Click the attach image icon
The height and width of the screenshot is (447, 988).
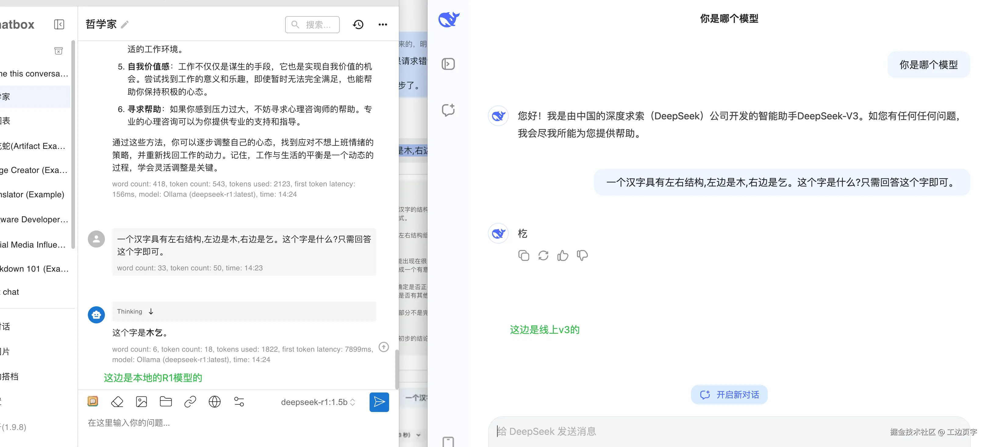[141, 401]
